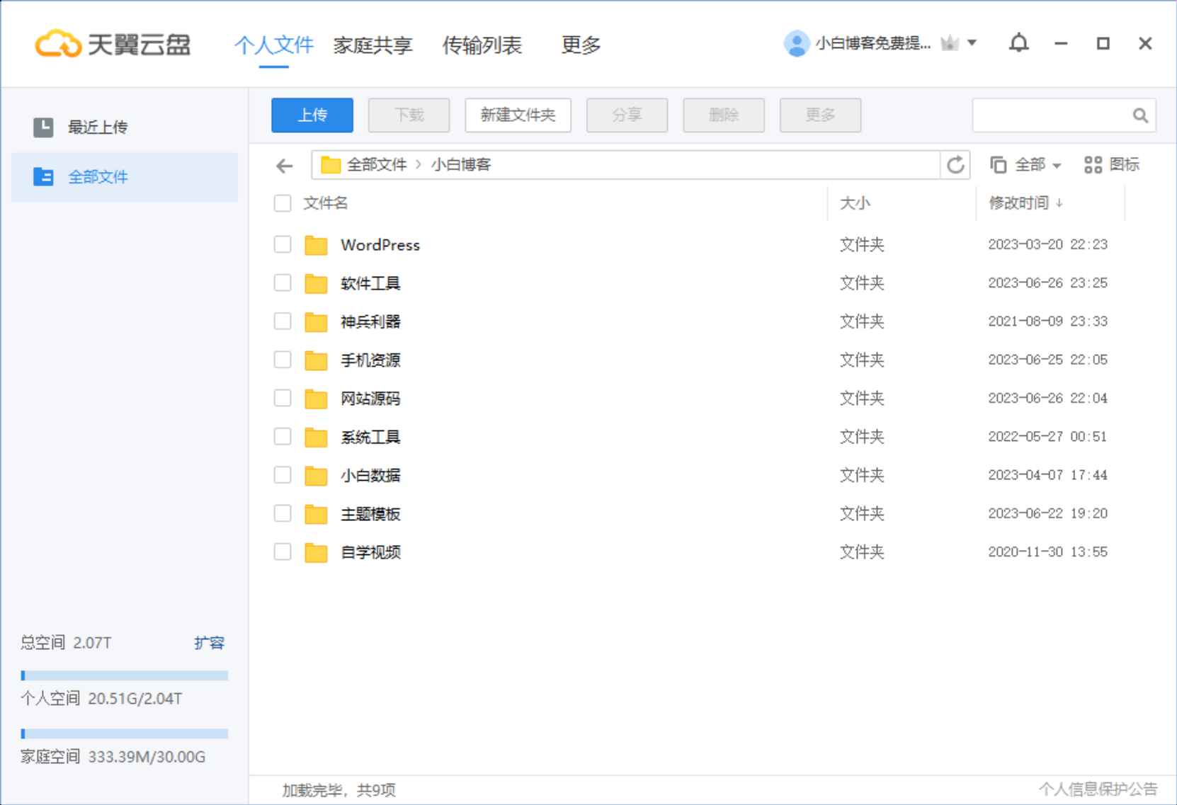Click the 家庭空间 usage bar
This screenshot has height=805, width=1177.
[125, 733]
